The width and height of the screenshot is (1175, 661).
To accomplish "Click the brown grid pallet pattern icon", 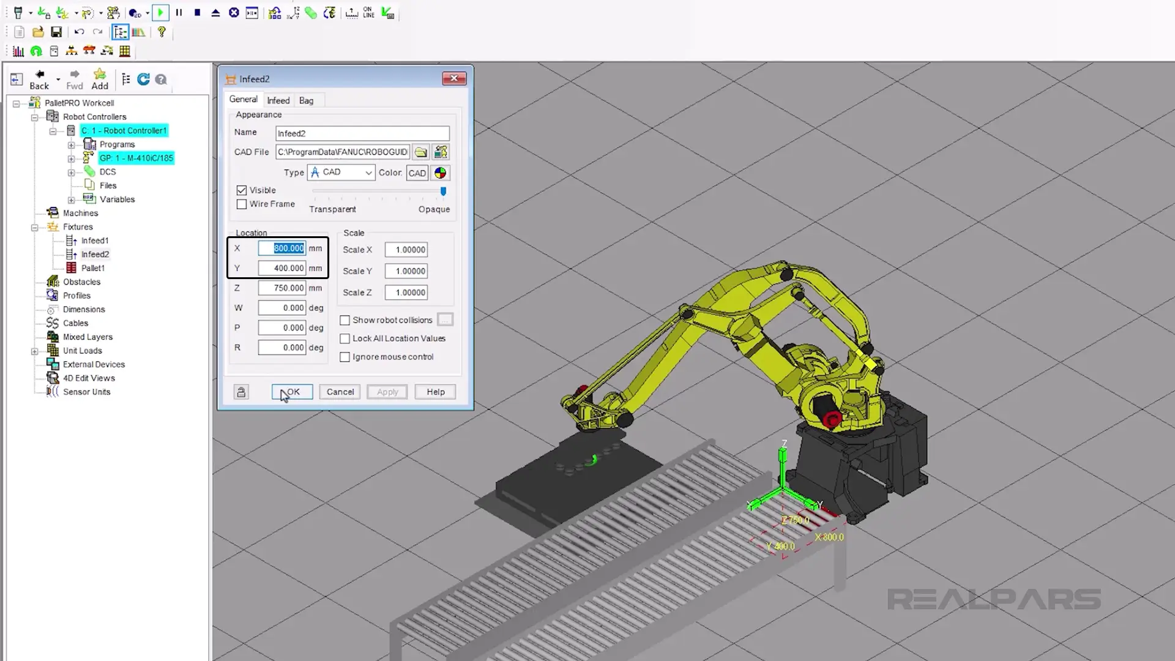I will tap(125, 51).
